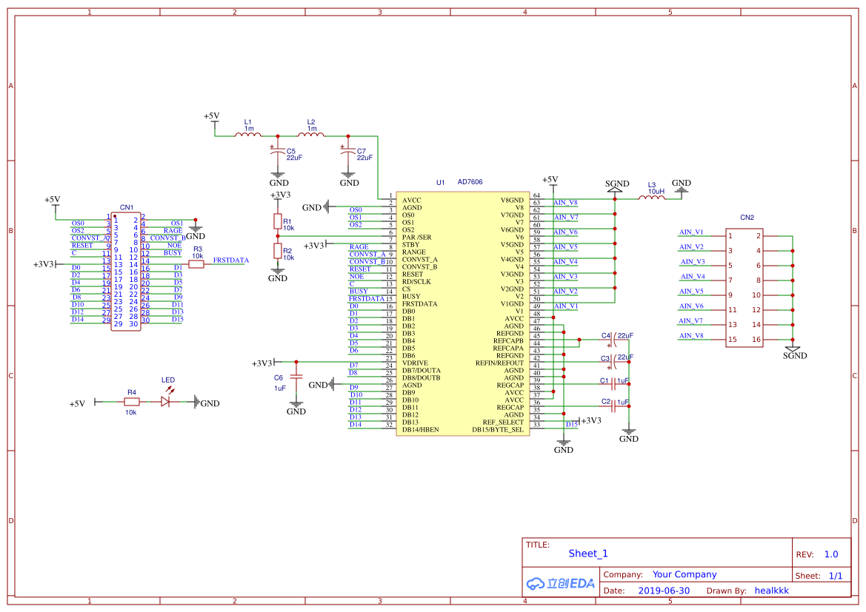Viewport: 866px width, 612px height.
Task: Select the LED diode symbol
Action: click(166, 402)
